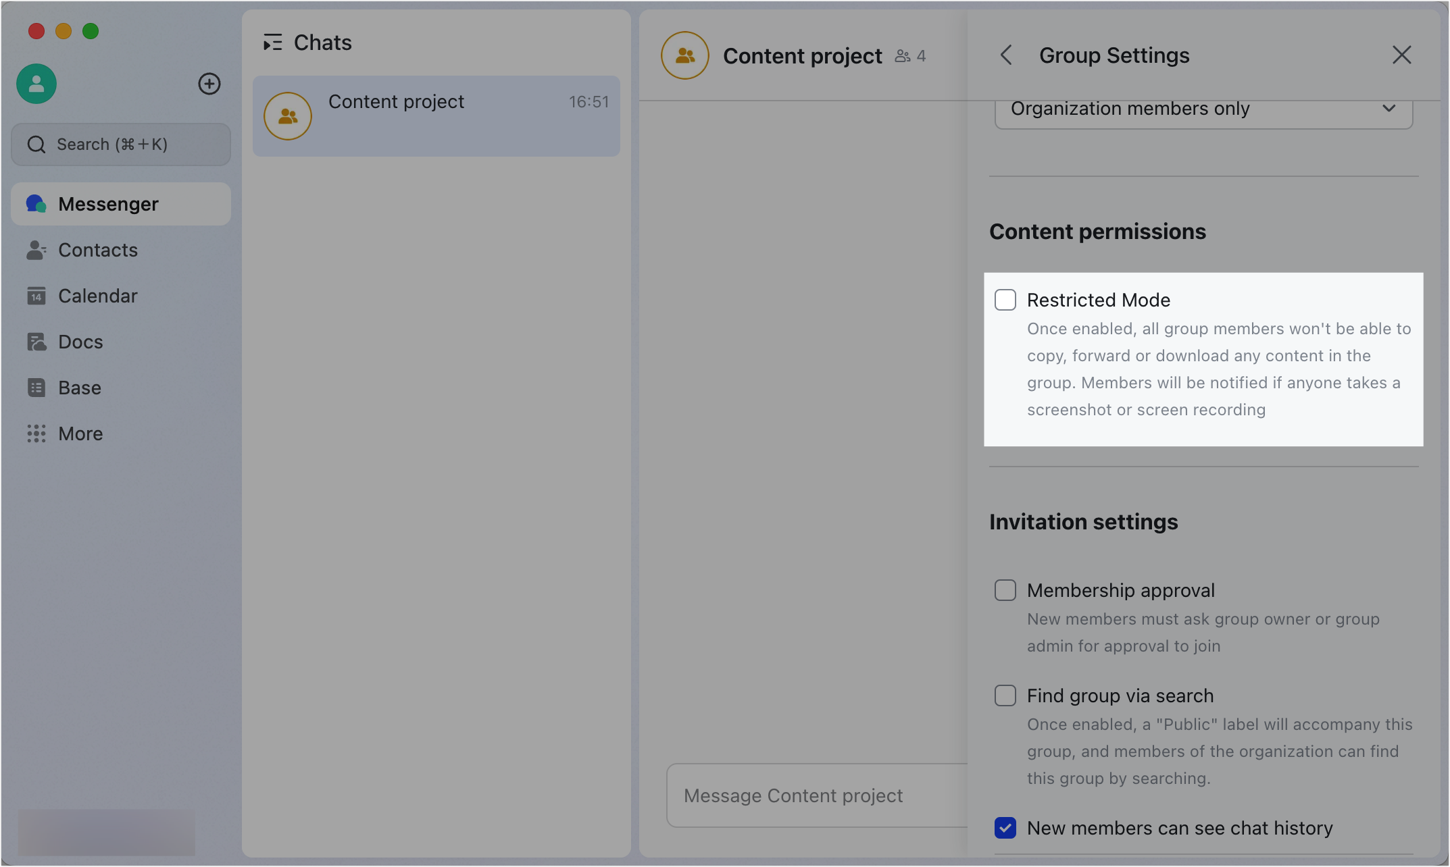Open the More apps menu
This screenshot has width=1450, height=867.
80,433
